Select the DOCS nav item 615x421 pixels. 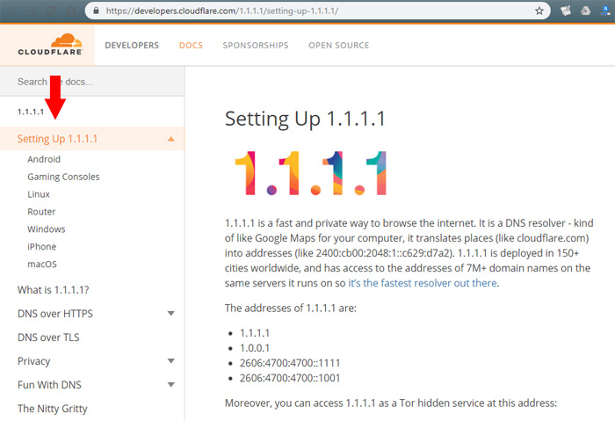tap(191, 46)
